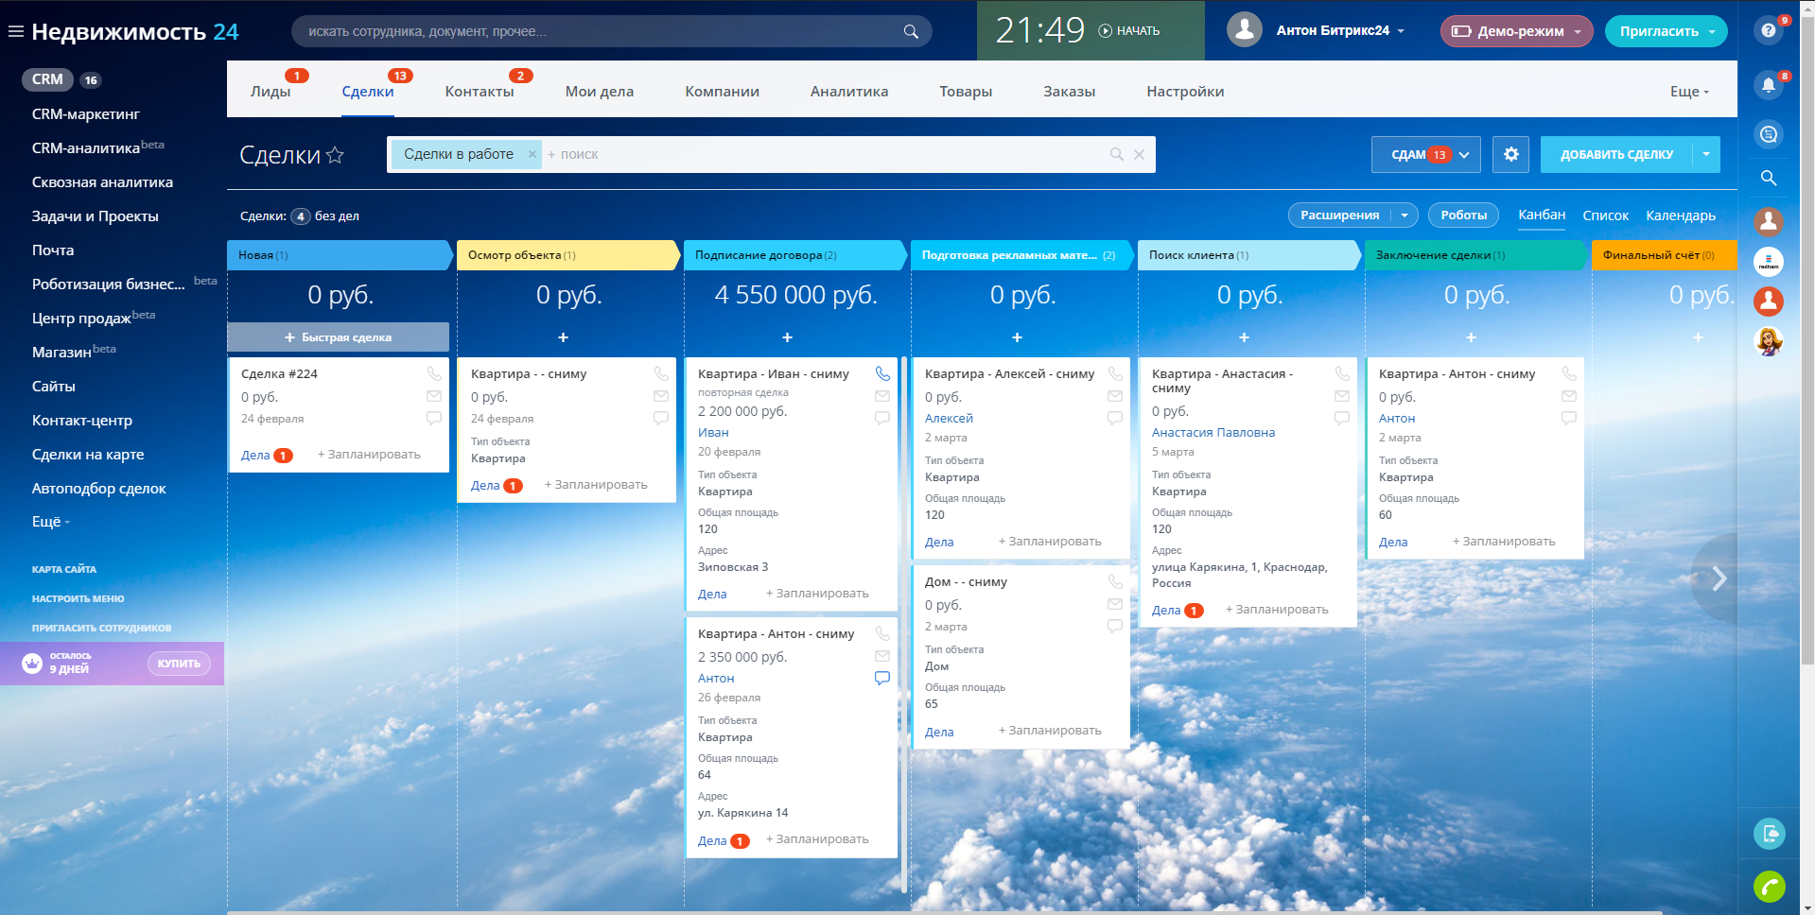Click phone icon on Квартира - Иван card
Screen dimensions: 1815x915
click(882, 373)
